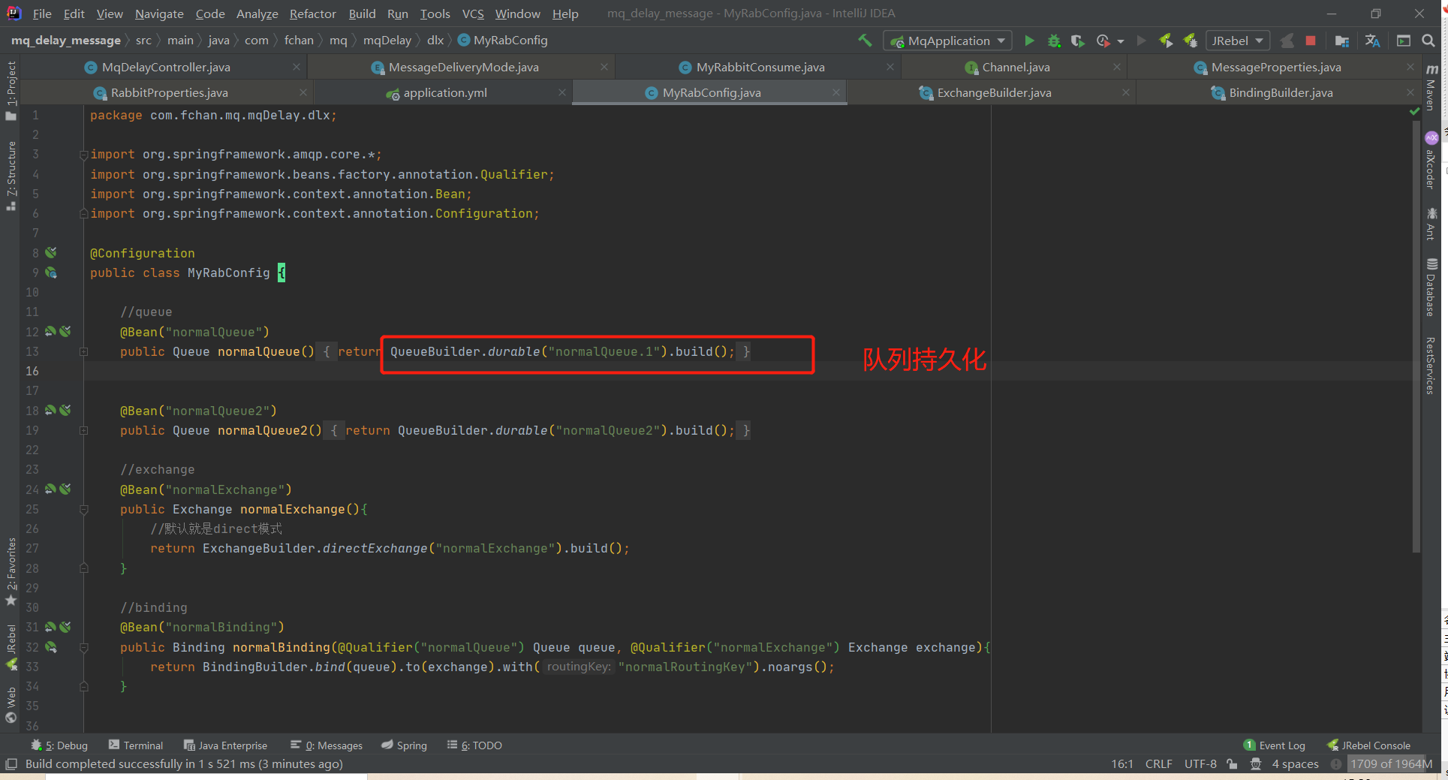
Task: Open the TODO tool window
Action: pos(474,745)
